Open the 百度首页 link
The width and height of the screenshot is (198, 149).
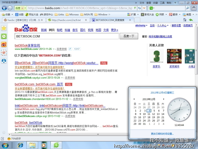[x=188, y=25]
